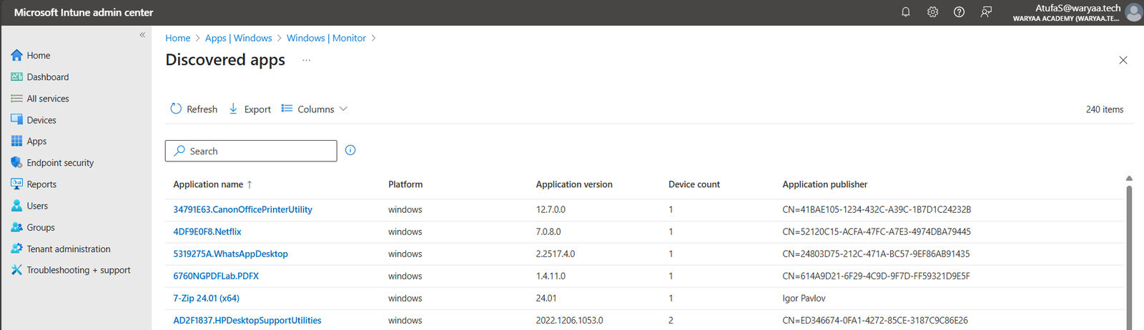Click the Apps | Windows breadcrumb
Screen dimensions: 1144x330
click(238, 38)
